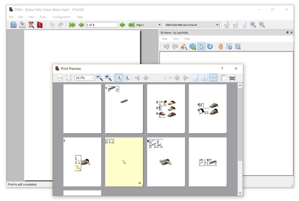
Task: Open the Step menu in 3D Viewer
Action: pyautogui.click(x=164, y=39)
